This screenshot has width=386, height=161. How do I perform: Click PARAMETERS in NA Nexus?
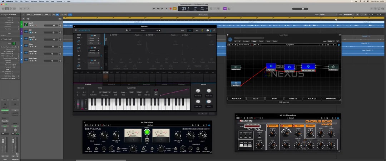331,99
